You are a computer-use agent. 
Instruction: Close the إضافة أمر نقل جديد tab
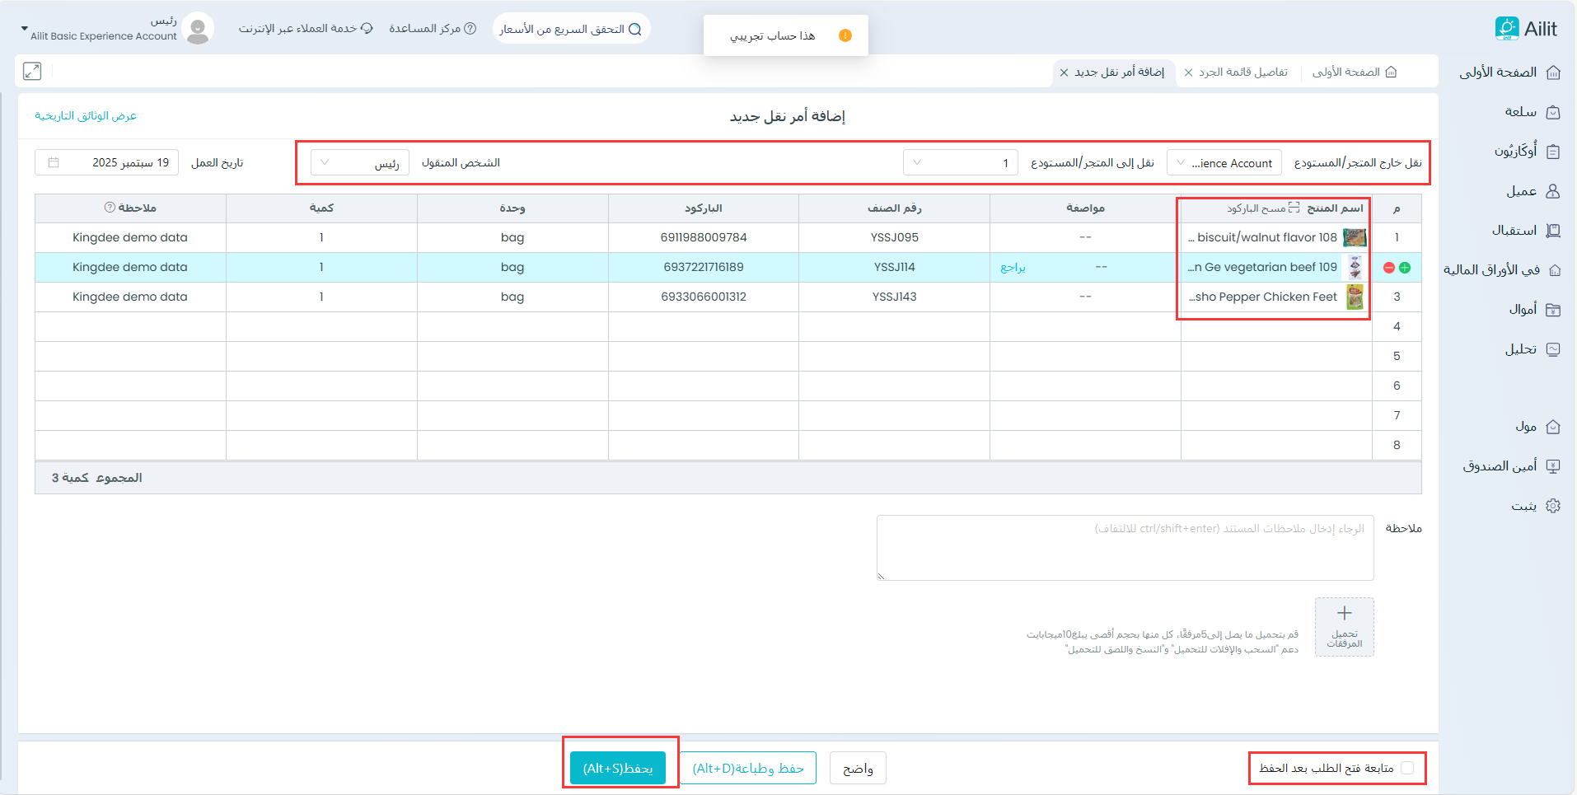click(1065, 72)
